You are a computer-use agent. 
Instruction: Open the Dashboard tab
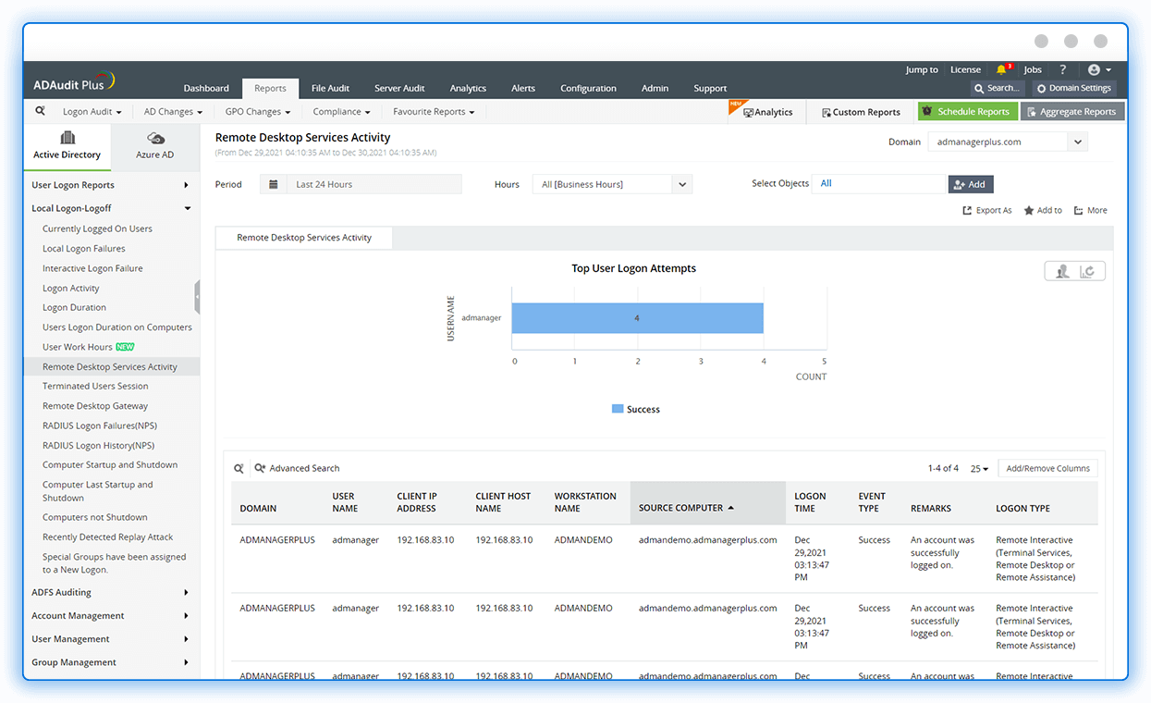pyautogui.click(x=206, y=88)
